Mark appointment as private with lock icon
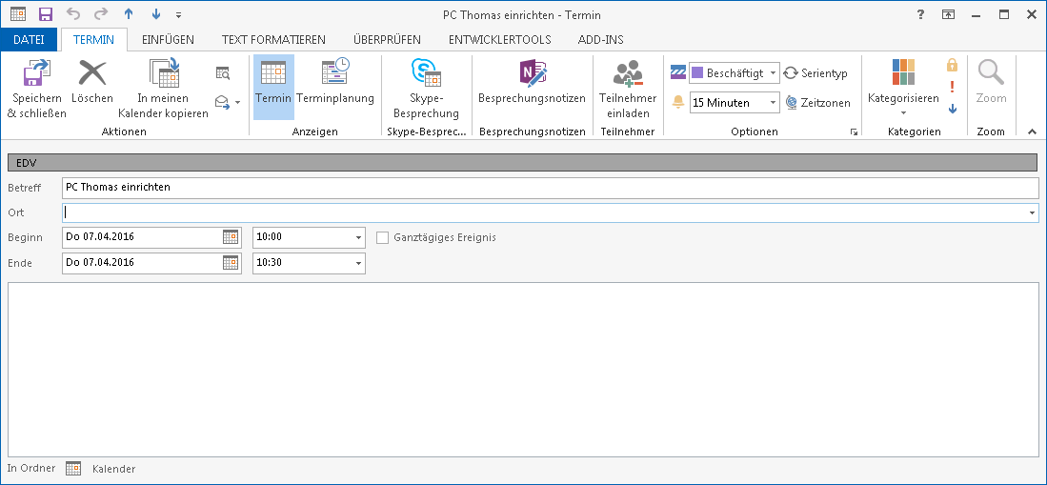1047x485 pixels. point(952,65)
